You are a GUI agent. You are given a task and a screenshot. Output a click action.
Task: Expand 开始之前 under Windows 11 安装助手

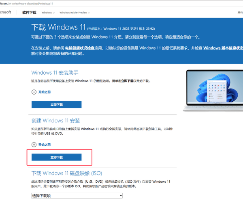(45, 92)
